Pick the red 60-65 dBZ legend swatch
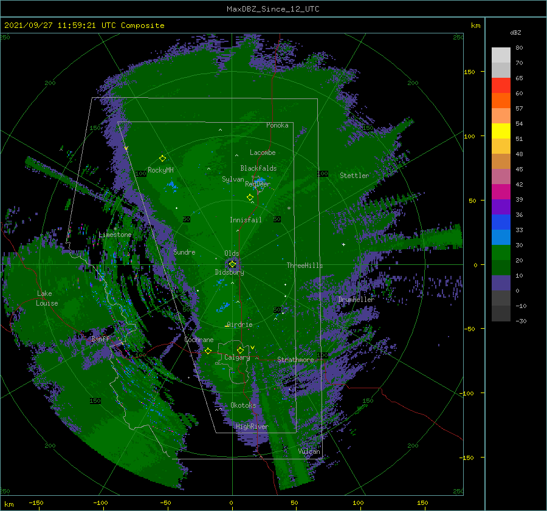The image size is (547, 511). 501,86
